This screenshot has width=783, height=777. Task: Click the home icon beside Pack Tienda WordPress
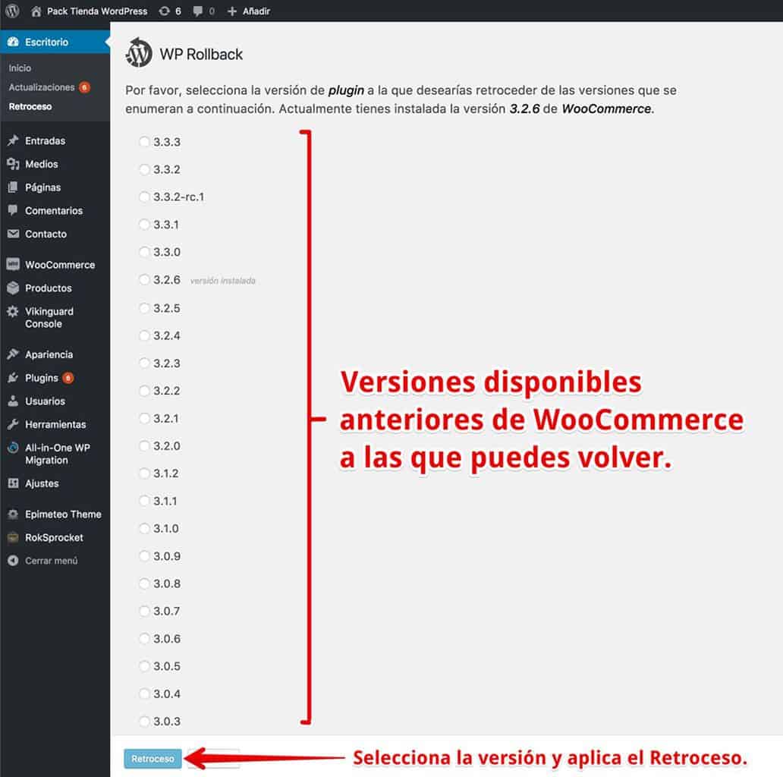(x=36, y=11)
